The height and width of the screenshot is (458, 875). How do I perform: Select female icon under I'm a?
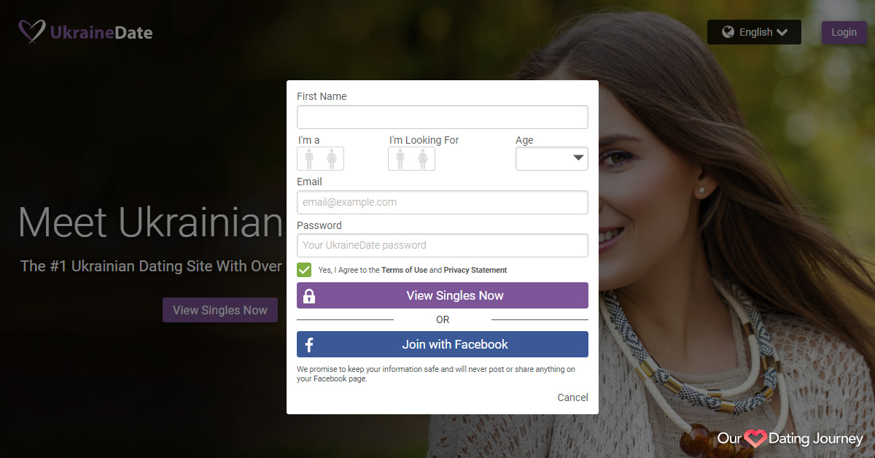(332, 159)
